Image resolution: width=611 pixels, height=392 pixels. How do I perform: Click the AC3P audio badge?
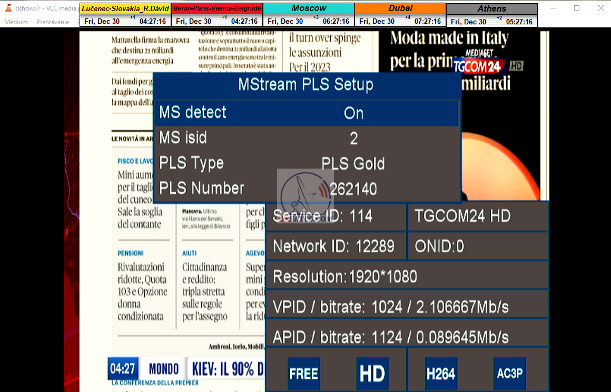click(509, 374)
